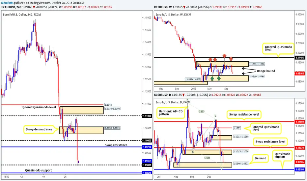Click the 1.1145 price label
Image resolution: width=307 pixels, height=181 pixels.
[108, 105]
